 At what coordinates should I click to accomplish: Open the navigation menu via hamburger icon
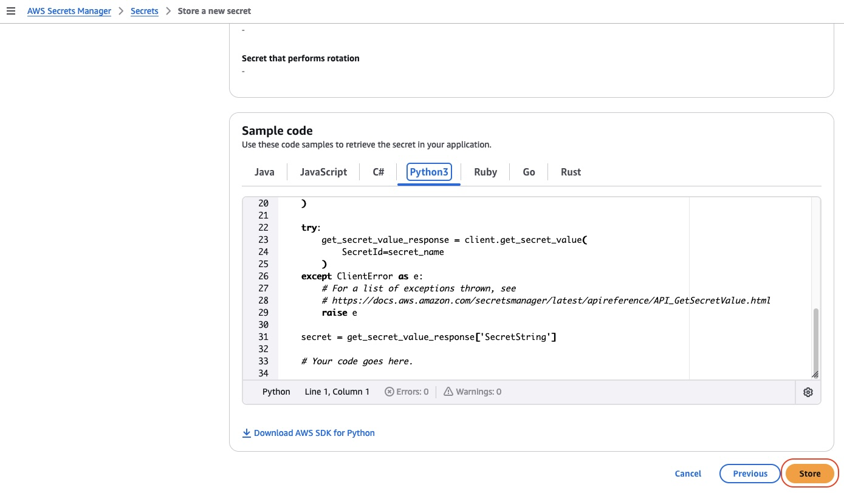(11, 10)
